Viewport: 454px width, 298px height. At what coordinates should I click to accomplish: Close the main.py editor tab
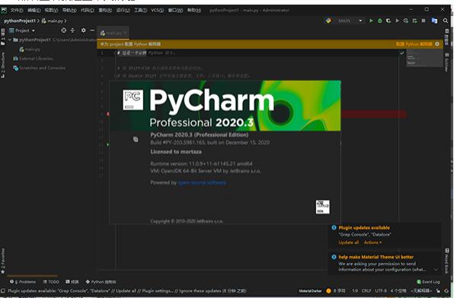125,33
